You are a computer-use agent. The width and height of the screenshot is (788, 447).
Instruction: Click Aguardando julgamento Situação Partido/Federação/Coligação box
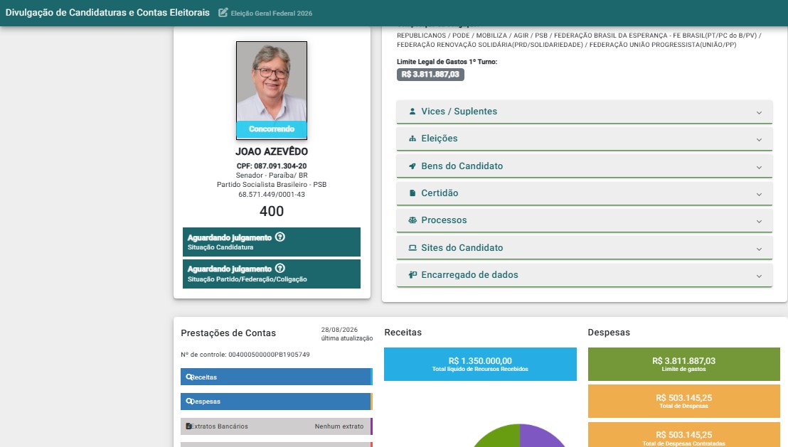tap(272, 274)
